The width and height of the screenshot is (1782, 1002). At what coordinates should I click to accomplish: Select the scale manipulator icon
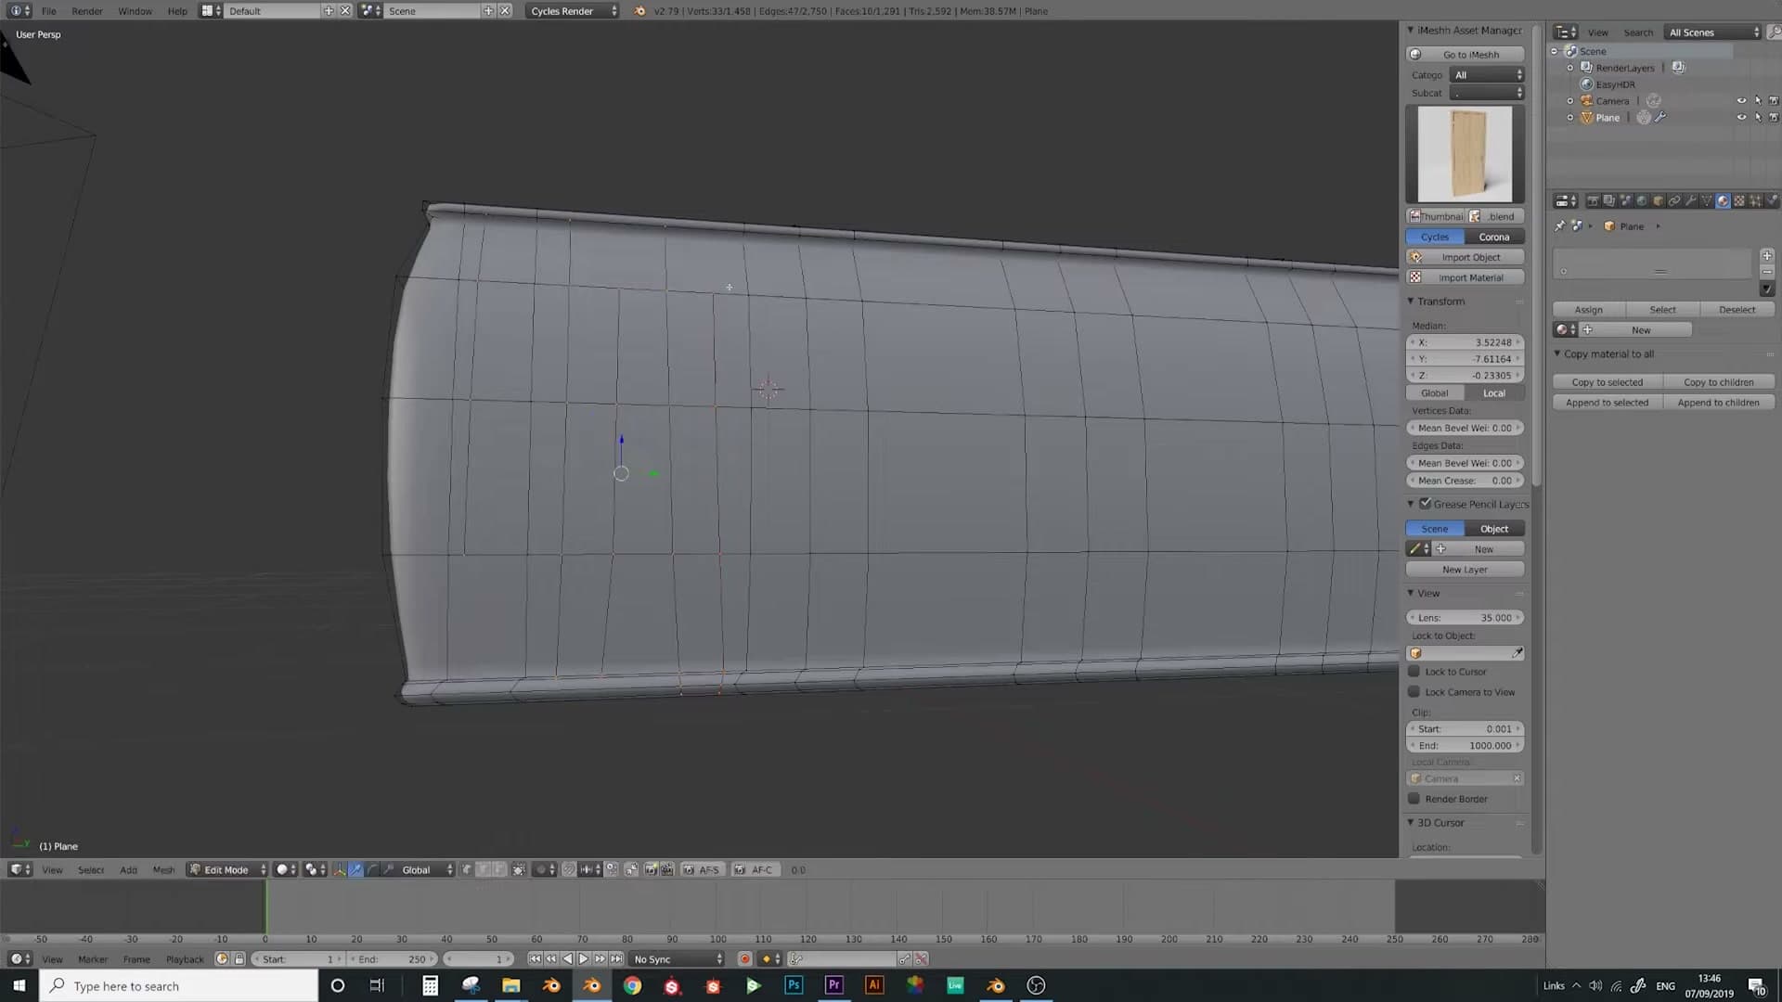pyautogui.click(x=389, y=869)
